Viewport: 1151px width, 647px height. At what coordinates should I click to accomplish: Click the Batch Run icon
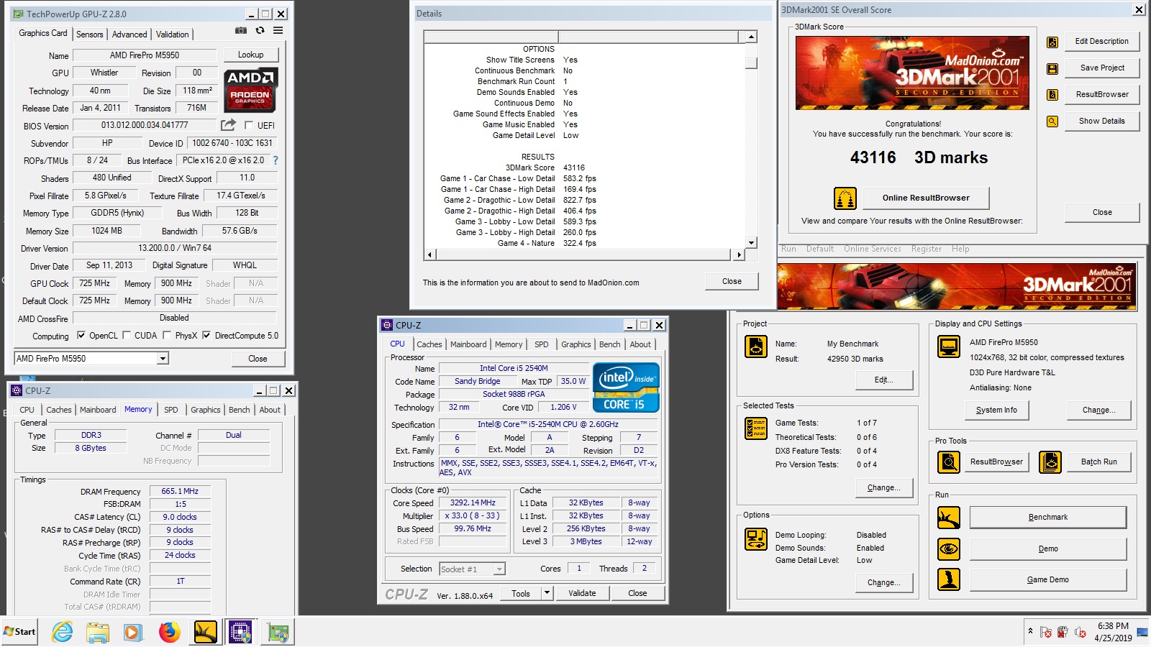(1050, 462)
